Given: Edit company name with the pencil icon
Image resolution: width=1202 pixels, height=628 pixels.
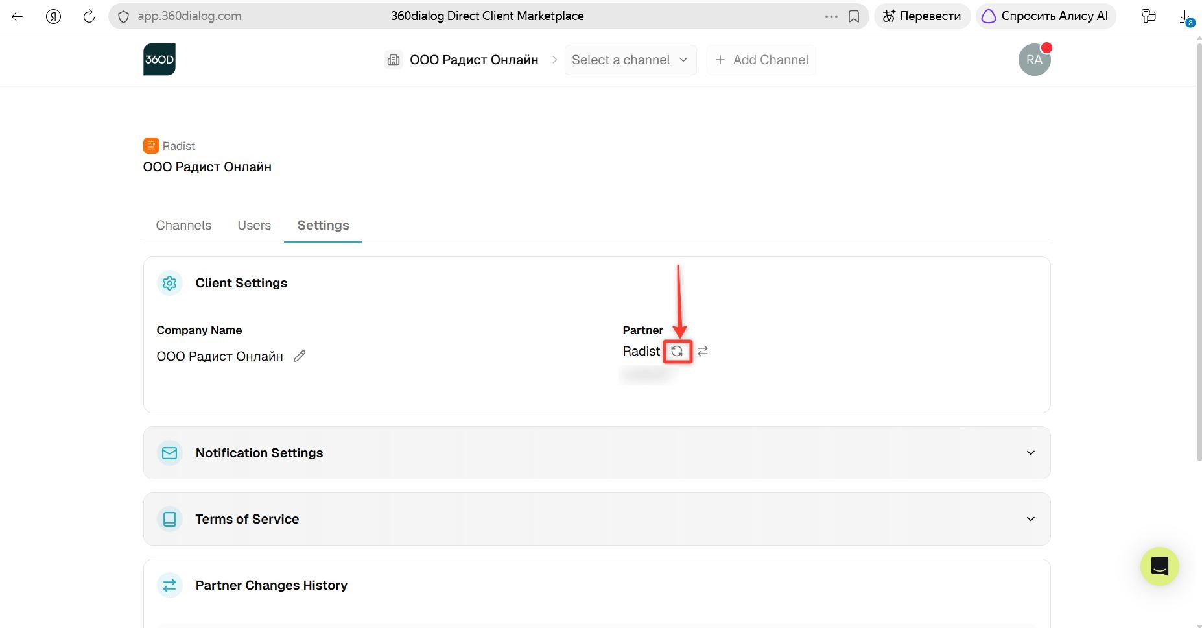Looking at the screenshot, I should [300, 356].
